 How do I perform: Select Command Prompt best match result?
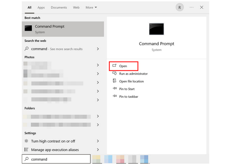point(63,29)
